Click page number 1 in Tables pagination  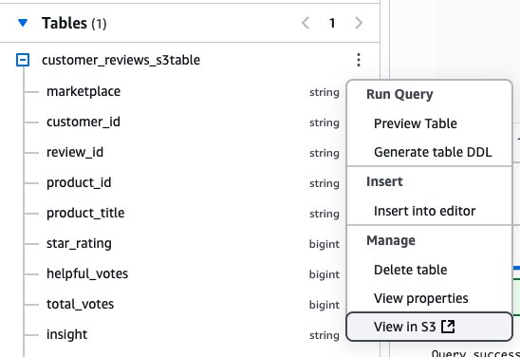click(x=332, y=23)
